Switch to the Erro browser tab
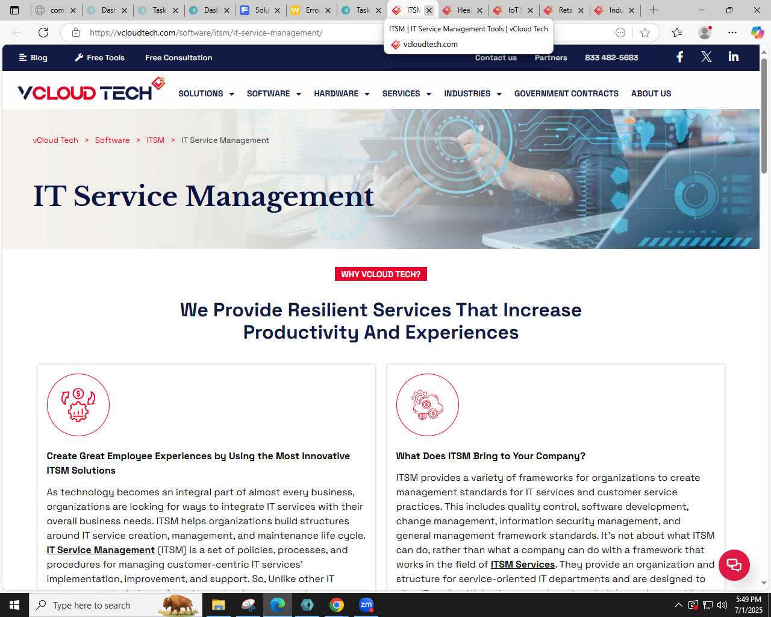 pyautogui.click(x=311, y=10)
